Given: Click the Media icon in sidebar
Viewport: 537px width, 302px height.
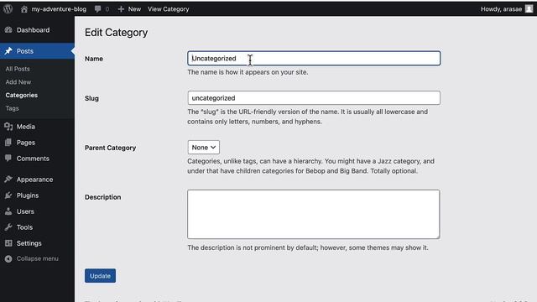Looking at the screenshot, I should click(8, 127).
